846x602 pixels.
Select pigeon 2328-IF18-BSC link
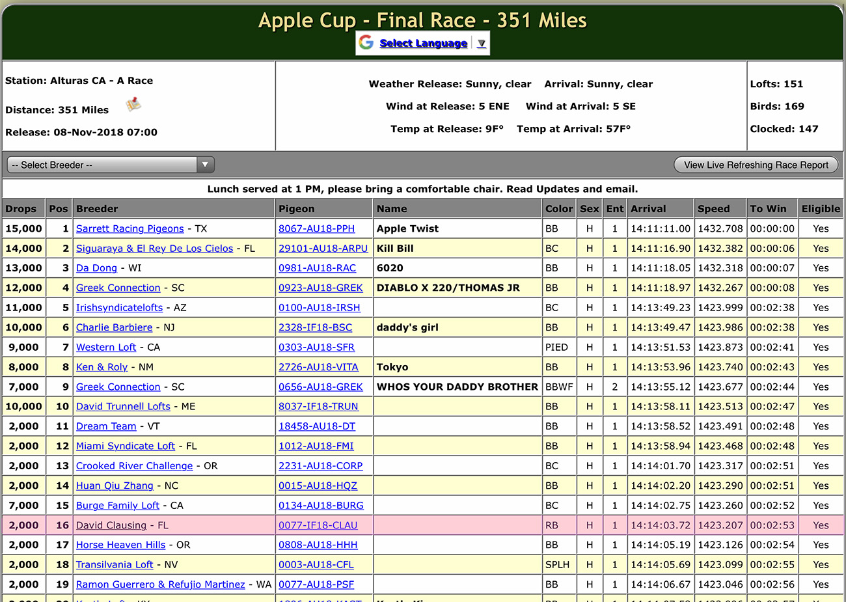tap(315, 327)
